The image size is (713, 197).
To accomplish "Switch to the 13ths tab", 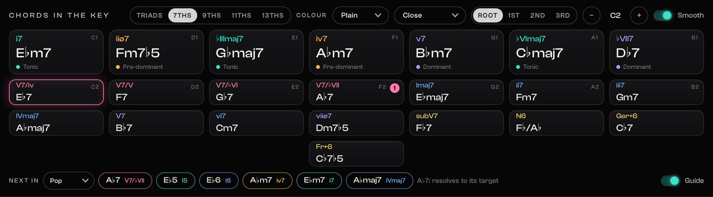I will [273, 15].
